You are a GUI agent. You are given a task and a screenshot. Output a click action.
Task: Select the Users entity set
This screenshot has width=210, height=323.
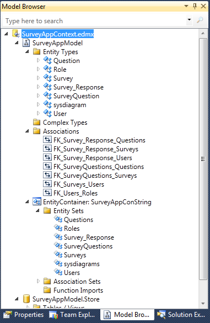coord(72,273)
